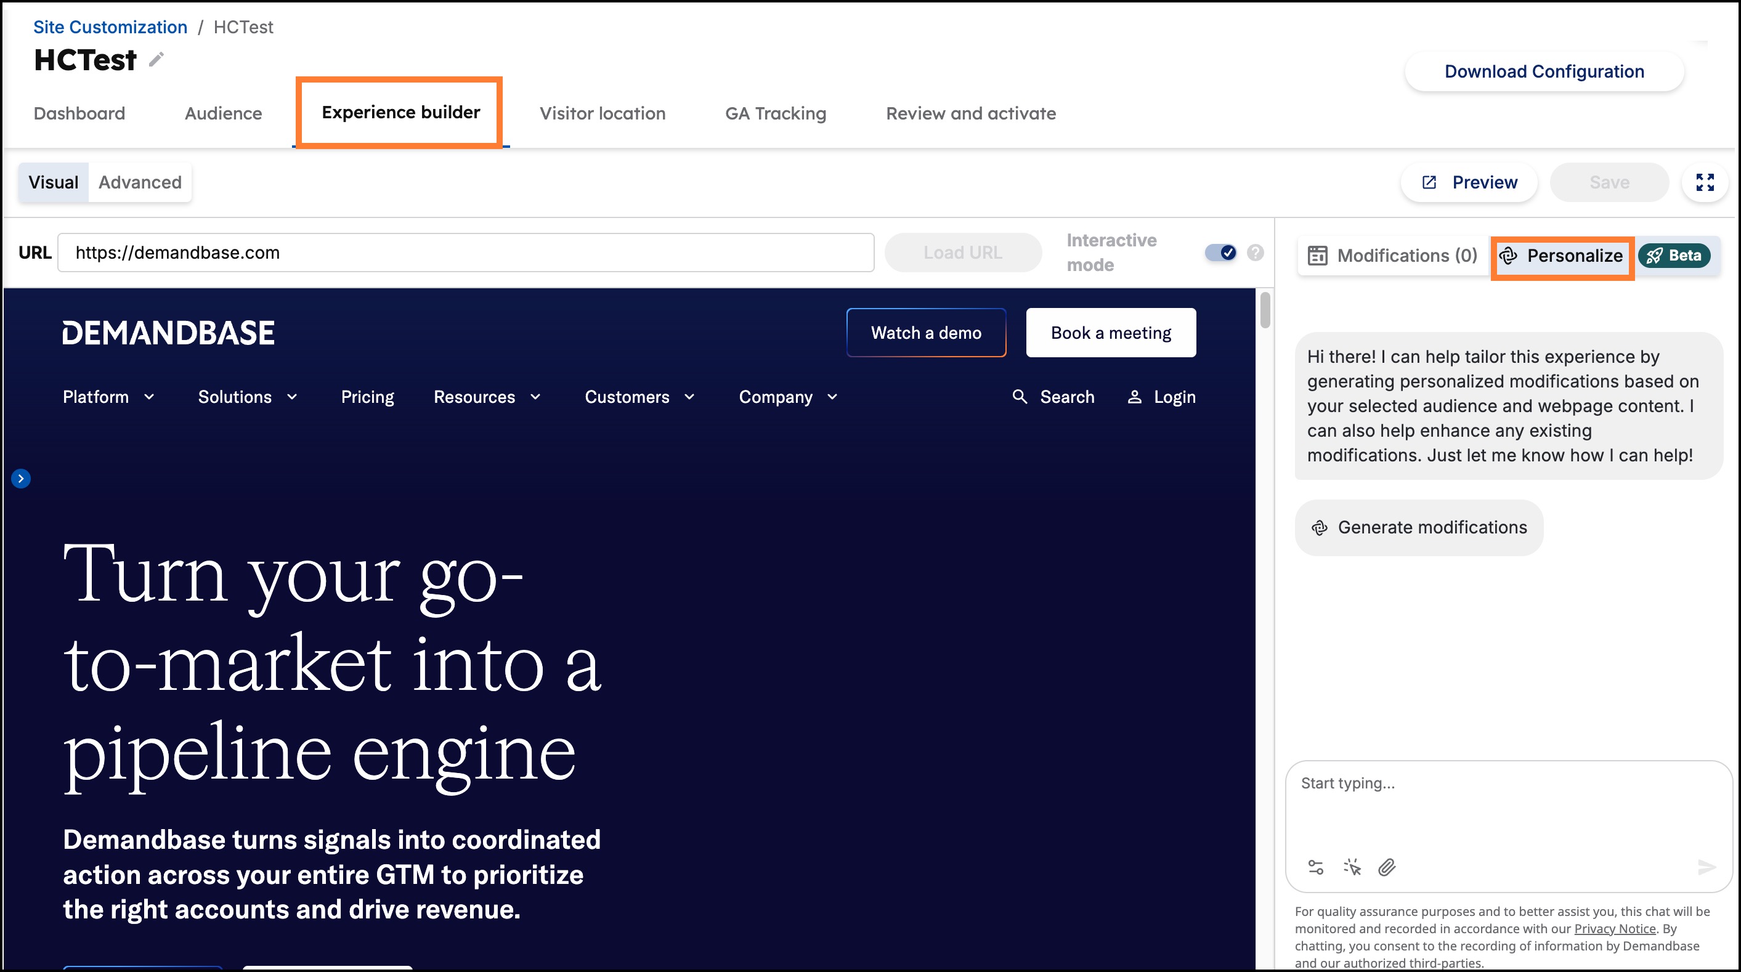The image size is (1741, 972).
Task: Go to the Visitor location tab
Action: point(602,113)
